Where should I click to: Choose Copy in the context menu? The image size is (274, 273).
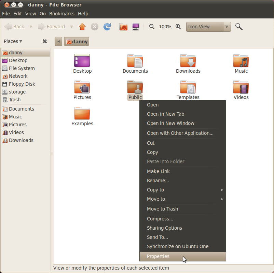[183, 152]
